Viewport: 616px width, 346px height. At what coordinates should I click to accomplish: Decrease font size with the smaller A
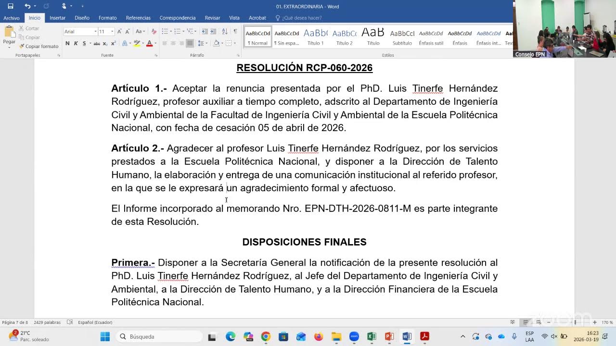coord(128,31)
